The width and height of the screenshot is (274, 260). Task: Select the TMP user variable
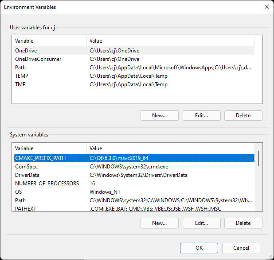[x=134, y=84]
